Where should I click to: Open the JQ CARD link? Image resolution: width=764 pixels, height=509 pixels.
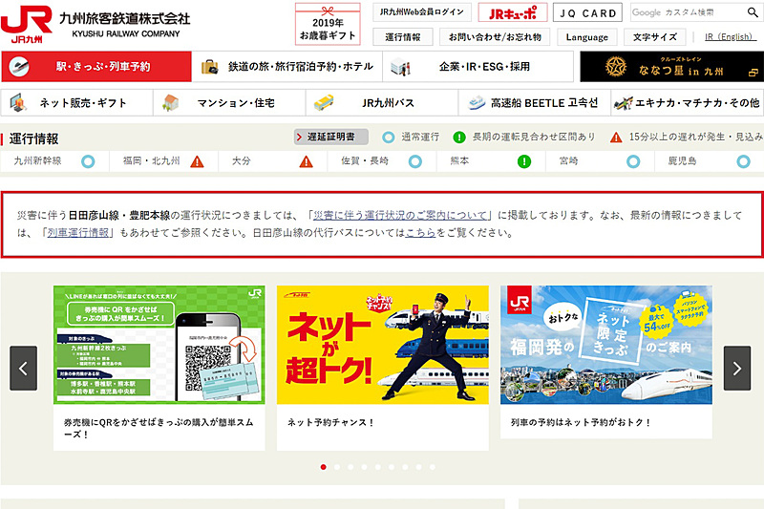[x=587, y=12]
